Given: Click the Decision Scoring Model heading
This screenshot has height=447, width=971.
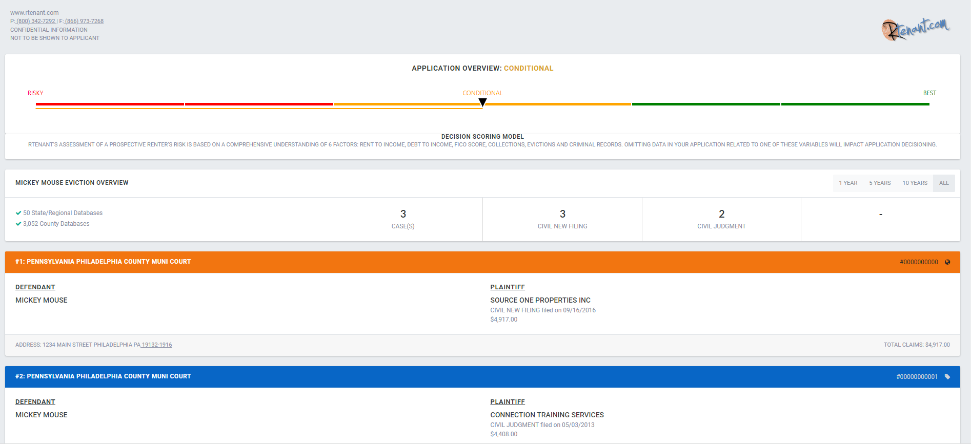Looking at the screenshot, I should pos(482,137).
